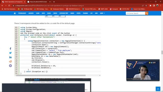163x92 pixels.
Task: Open more sharing options plus icon
Action: (10, 66)
